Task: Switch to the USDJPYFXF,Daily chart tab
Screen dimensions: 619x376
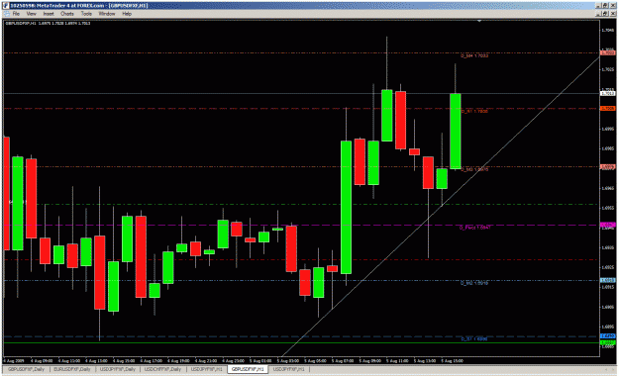Action: click(x=117, y=369)
